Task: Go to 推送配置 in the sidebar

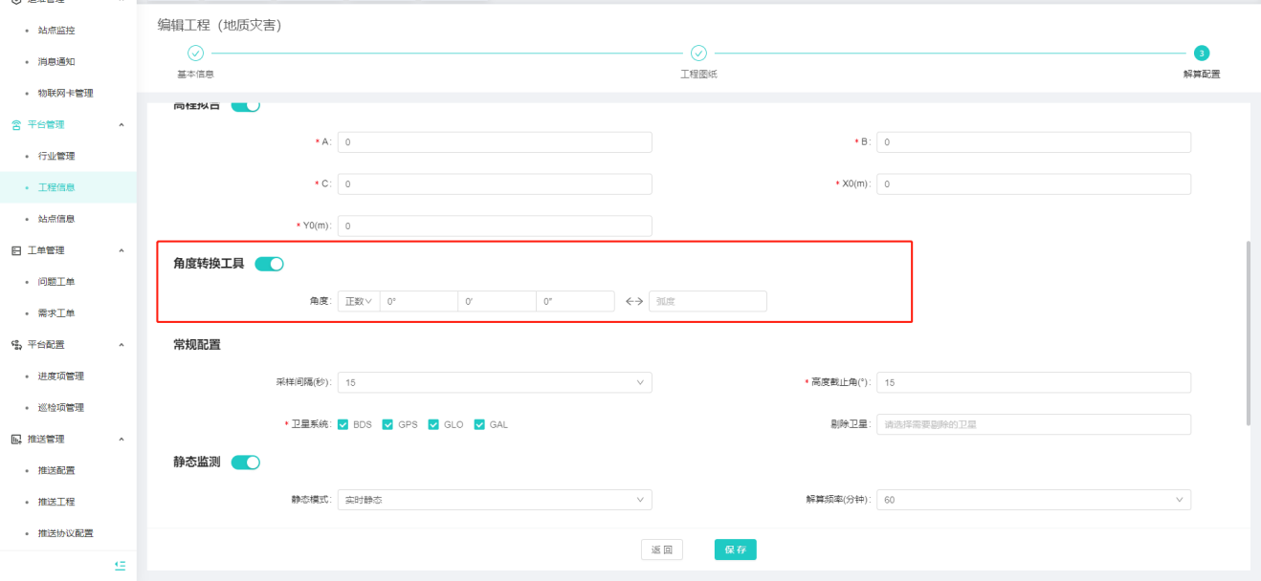Action: click(x=56, y=470)
